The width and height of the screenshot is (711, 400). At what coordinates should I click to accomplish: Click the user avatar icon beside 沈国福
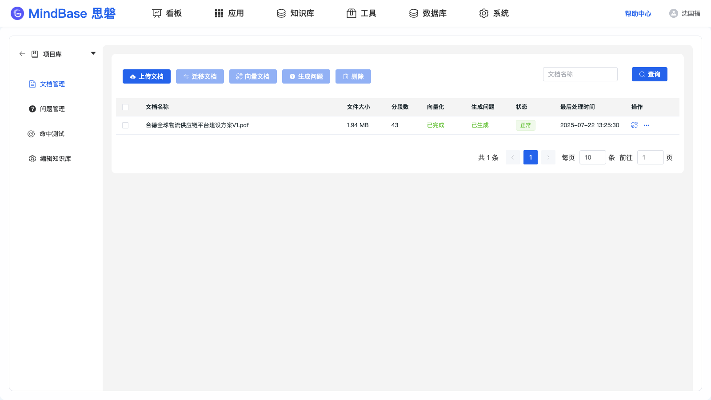(674, 13)
